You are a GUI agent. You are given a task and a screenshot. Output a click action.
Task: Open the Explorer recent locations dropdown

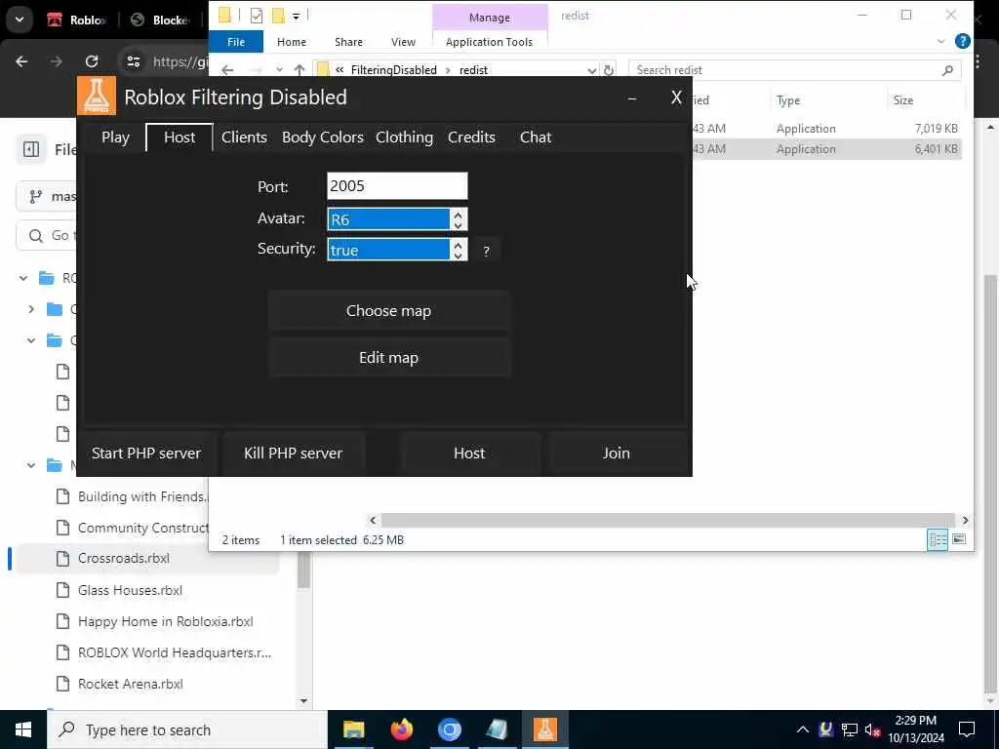(x=279, y=70)
